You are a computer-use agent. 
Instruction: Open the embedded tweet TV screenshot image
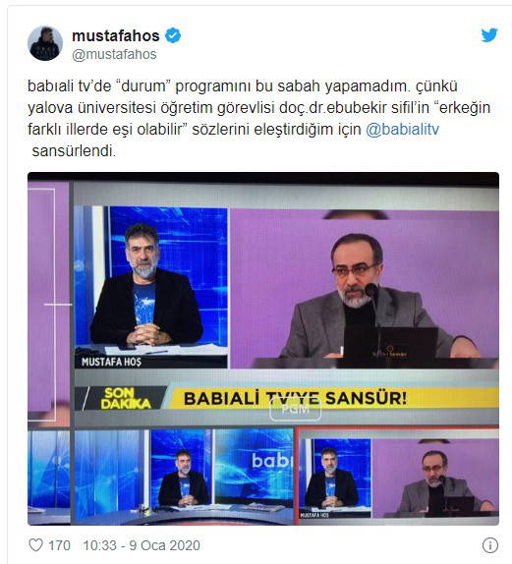263,349
